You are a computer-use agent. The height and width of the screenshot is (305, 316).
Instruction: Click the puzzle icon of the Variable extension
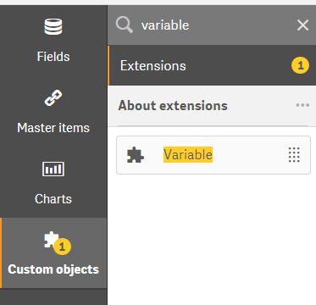[136, 155]
